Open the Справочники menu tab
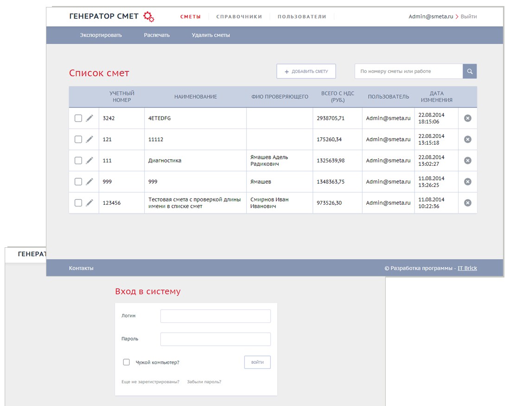 (239, 17)
